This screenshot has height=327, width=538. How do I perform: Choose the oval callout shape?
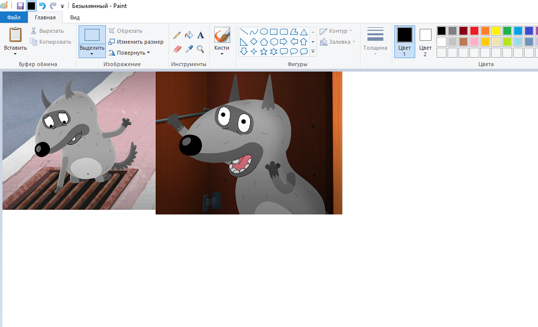click(294, 51)
